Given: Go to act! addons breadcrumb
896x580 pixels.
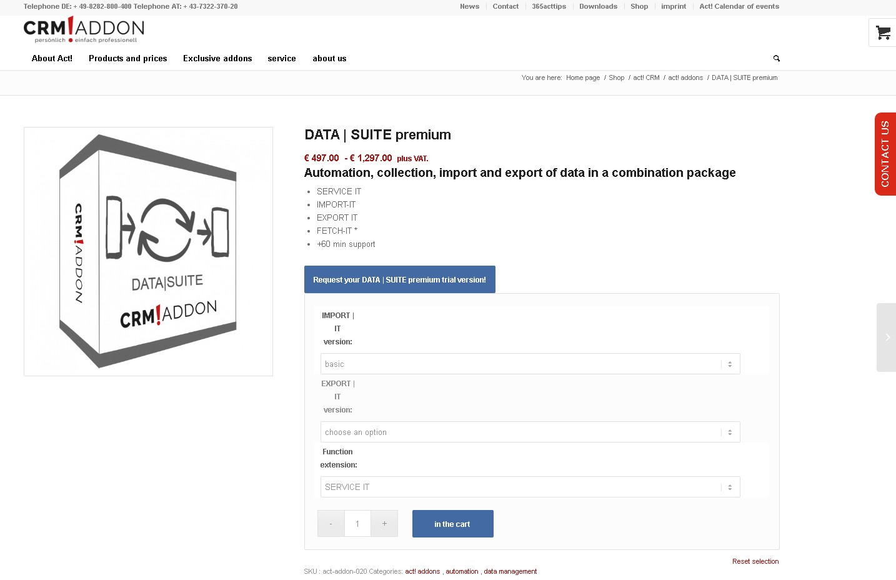Looking at the screenshot, I should (685, 77).
